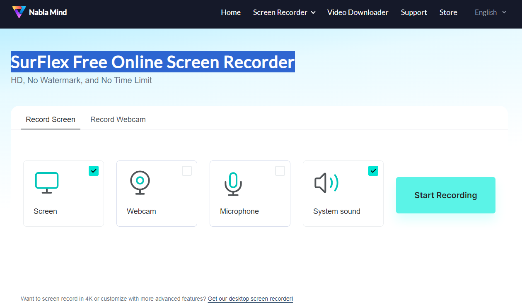This screenshot has height=304, width=522.
Task: Open the English language dropdown
Action: pos(491,12)
